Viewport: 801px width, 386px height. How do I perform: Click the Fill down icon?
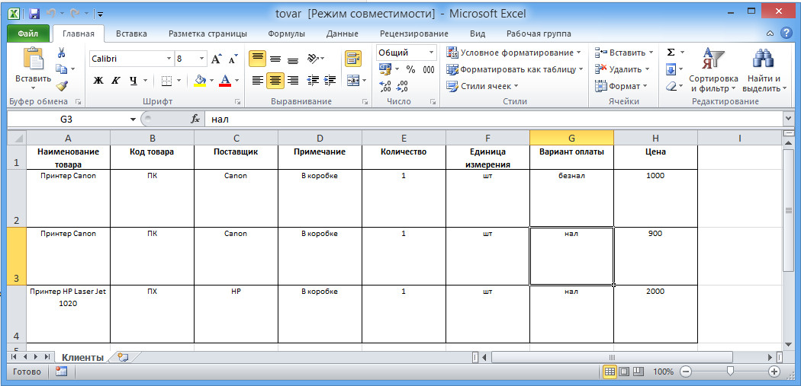point(671,69)
